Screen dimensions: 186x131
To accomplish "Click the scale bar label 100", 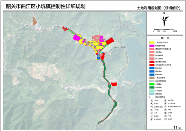I will 159,31.
